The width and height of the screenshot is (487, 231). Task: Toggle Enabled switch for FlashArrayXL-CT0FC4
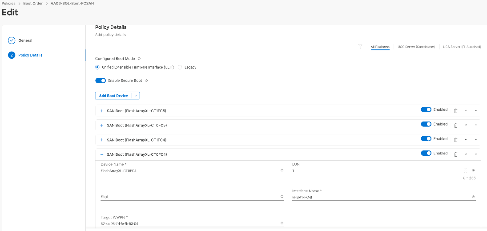pyautogui.click(x=426, y=153)
